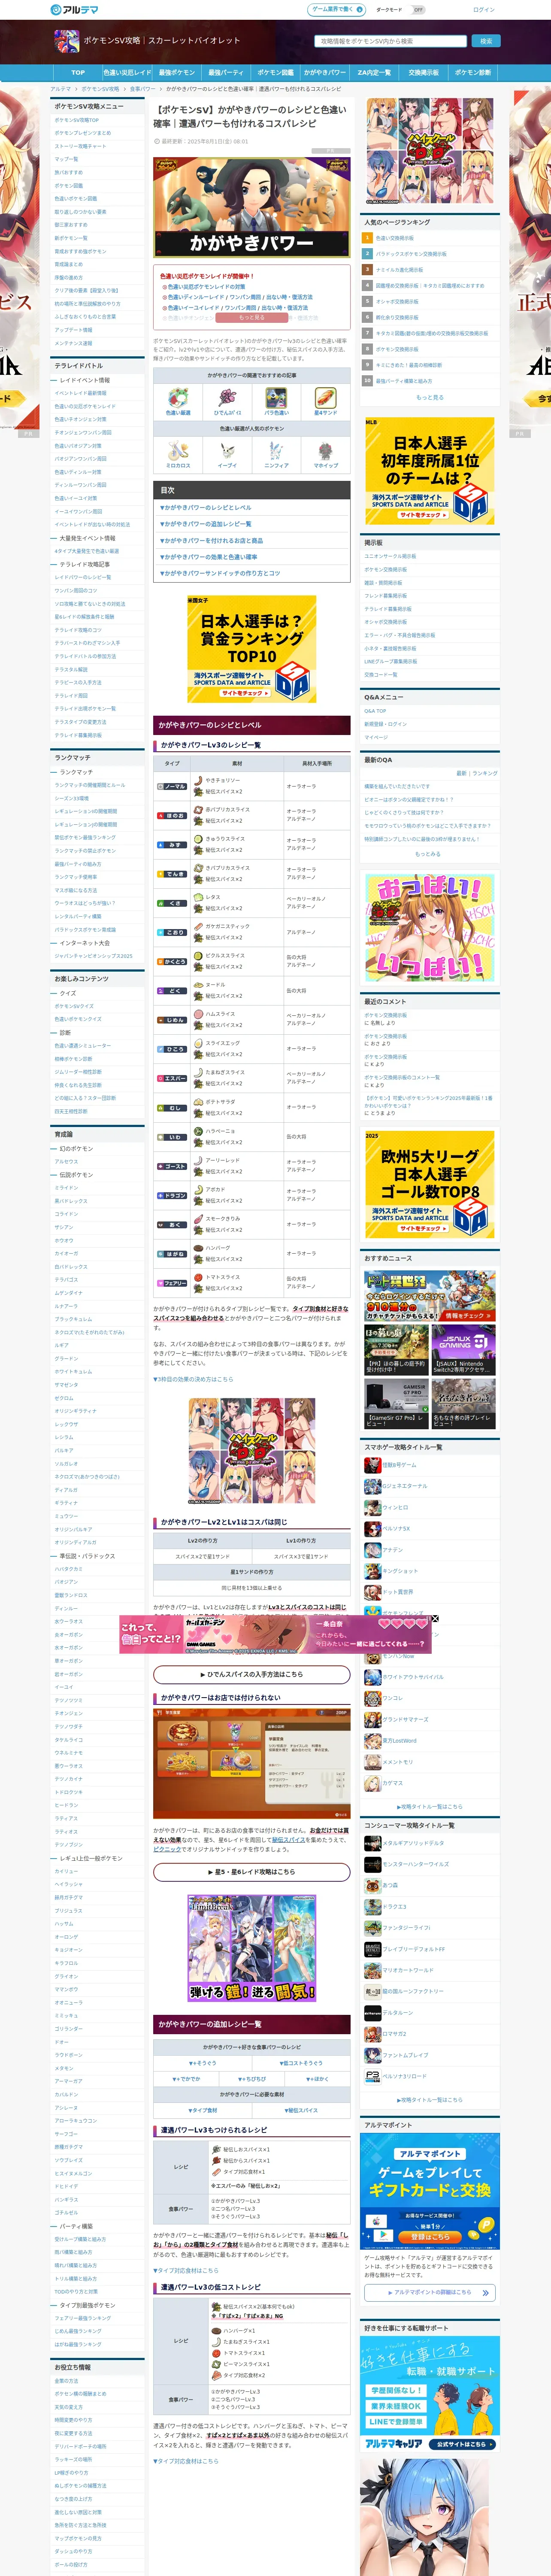Collapse the ランクマッチ sidebar subsection
This screenshot has width=551, height=2576.
pos(97,772)
